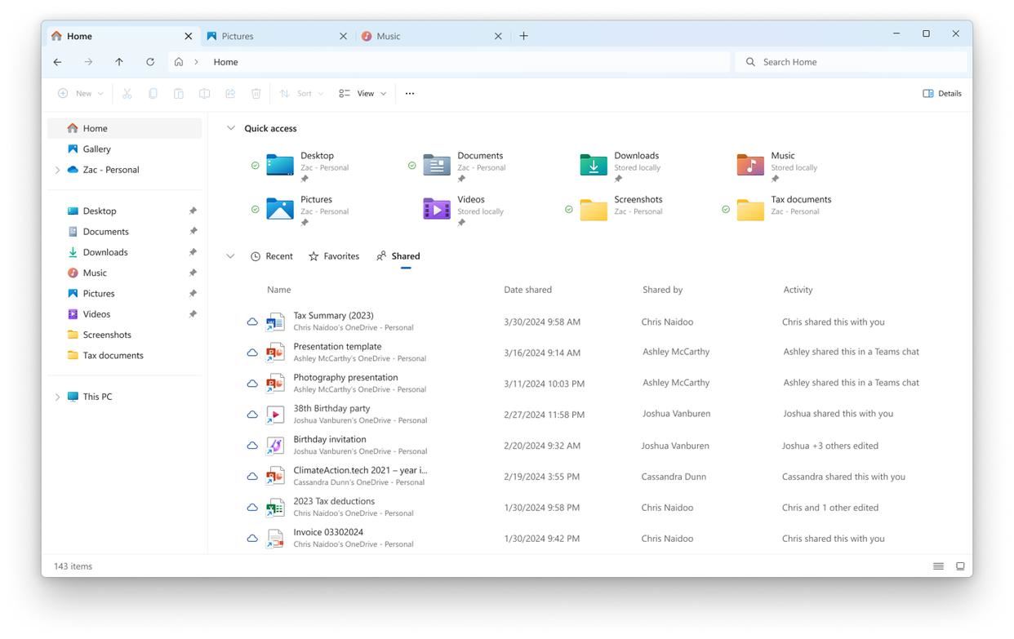Expand the Zac - Personal OneDrive tree
The width and height of the screenshot is (1014, 639).
coord(57,170)
